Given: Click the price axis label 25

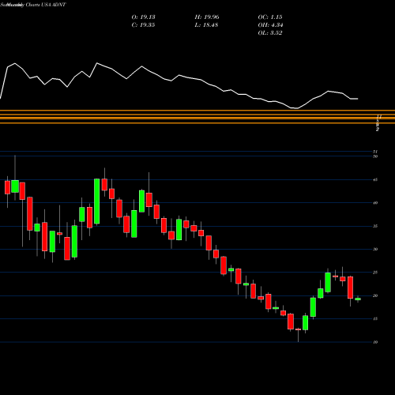Looking at the screenshot, I should [375, 273].
